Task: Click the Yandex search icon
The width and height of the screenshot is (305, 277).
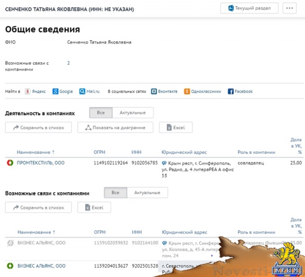Action: (27, 91)
